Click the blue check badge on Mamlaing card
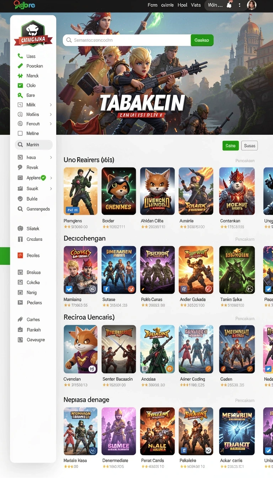273x478 pixels. click(x=69, y=289)
